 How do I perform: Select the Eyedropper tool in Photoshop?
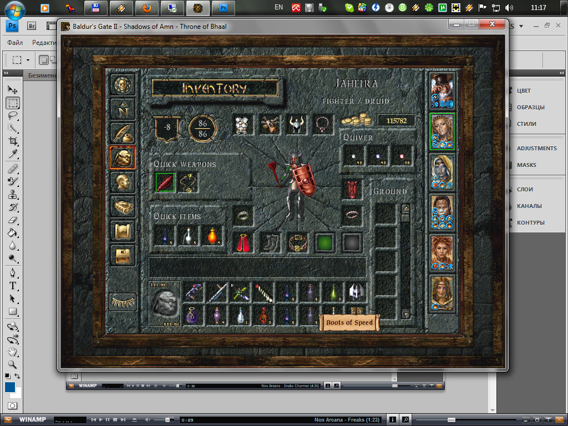click(x=13, y=154)
